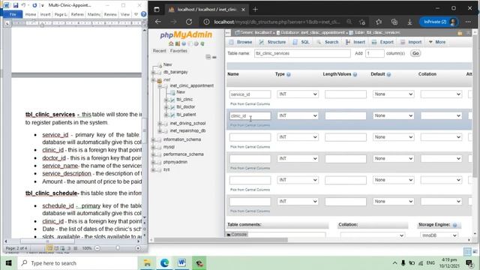Screen dimensions: 480x270
Task: Open File Explorer from the taskbar
Action: coord(147,263)
